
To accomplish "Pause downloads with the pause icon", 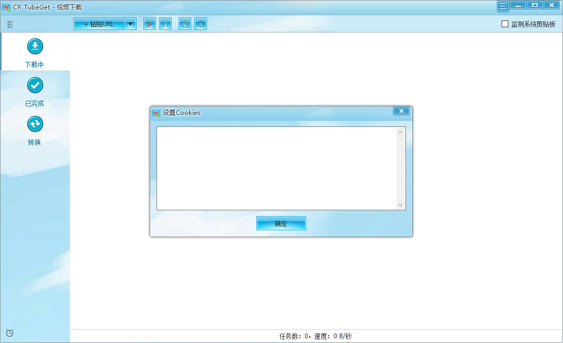I will (x=165, y=24).
